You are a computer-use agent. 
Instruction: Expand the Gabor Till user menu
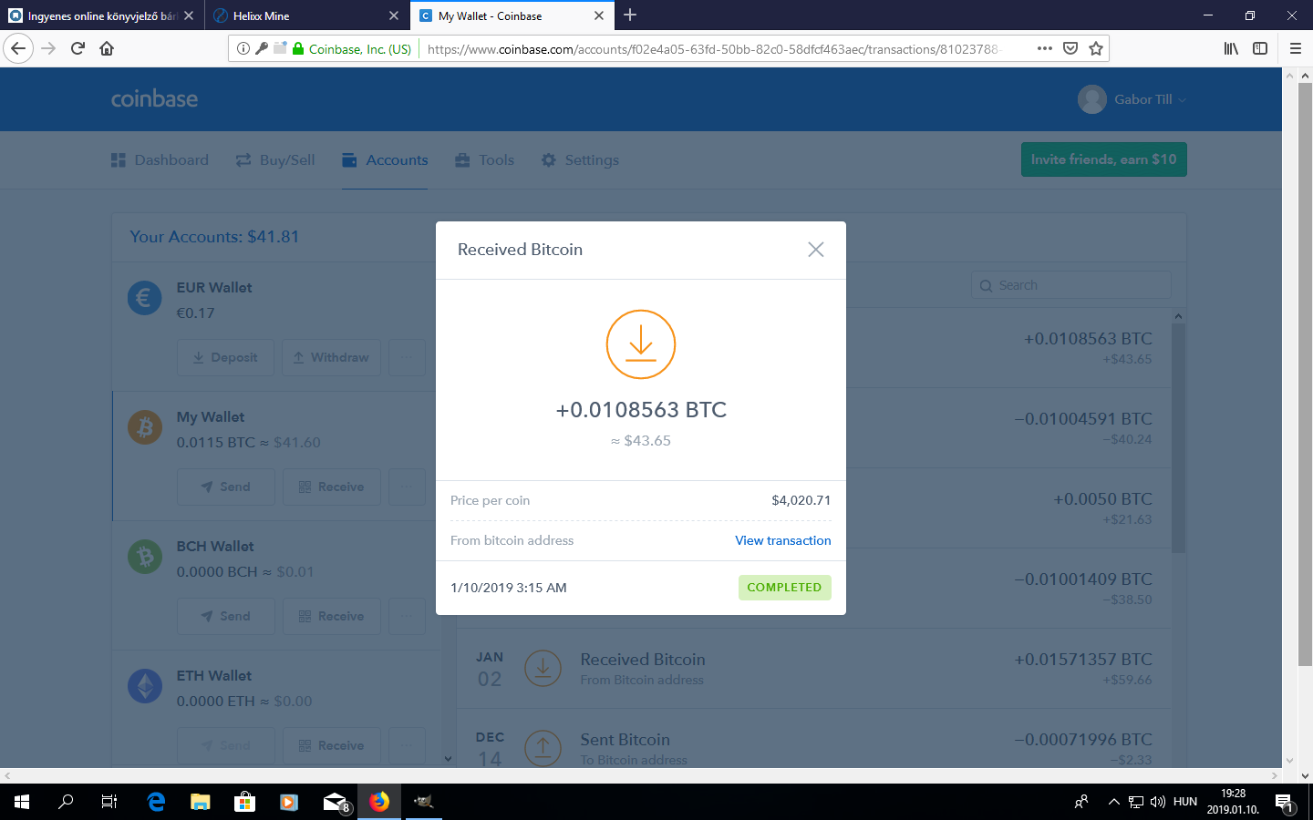[1132, 99]
